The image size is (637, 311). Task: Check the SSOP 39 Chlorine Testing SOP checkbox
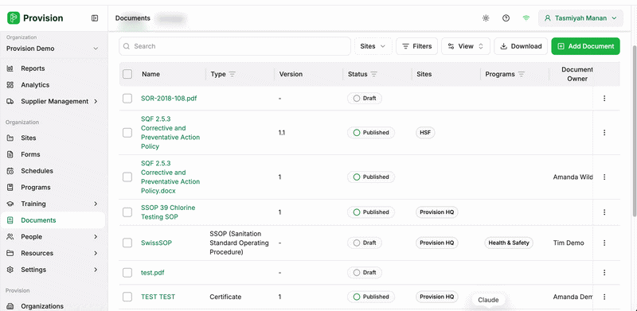[x=127, y=212]
